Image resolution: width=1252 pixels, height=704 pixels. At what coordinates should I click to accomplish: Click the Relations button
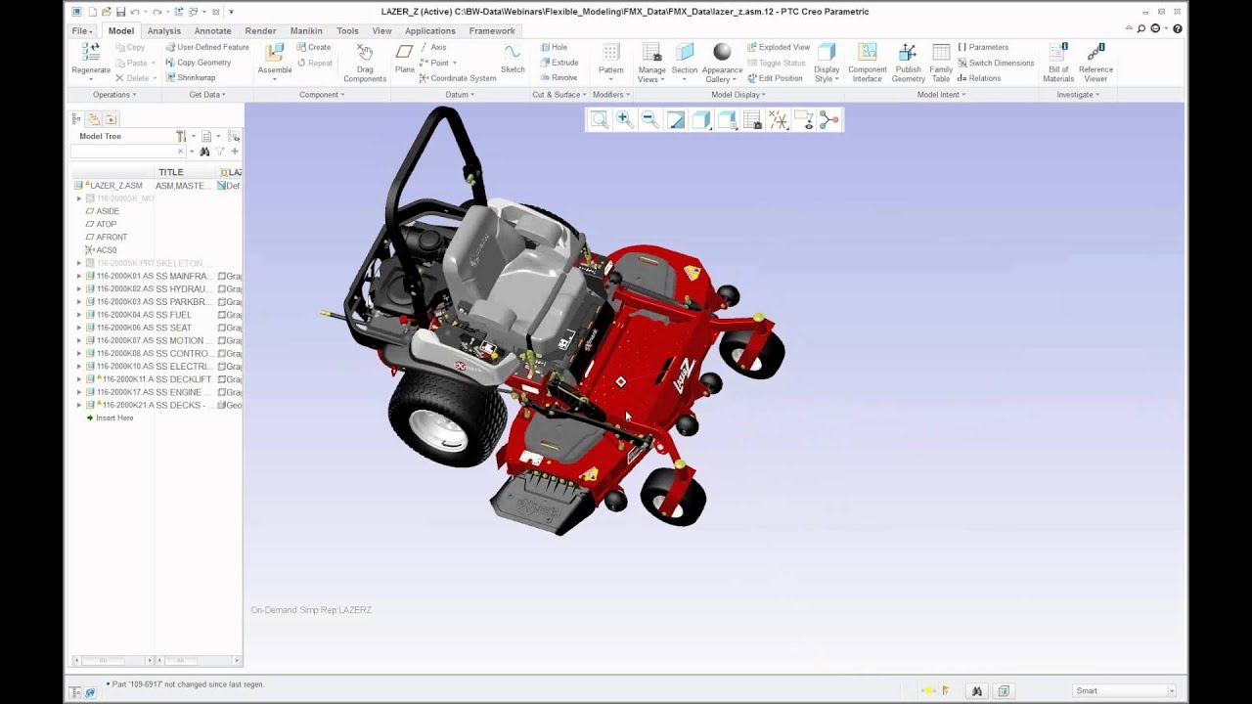coord(979,78)
